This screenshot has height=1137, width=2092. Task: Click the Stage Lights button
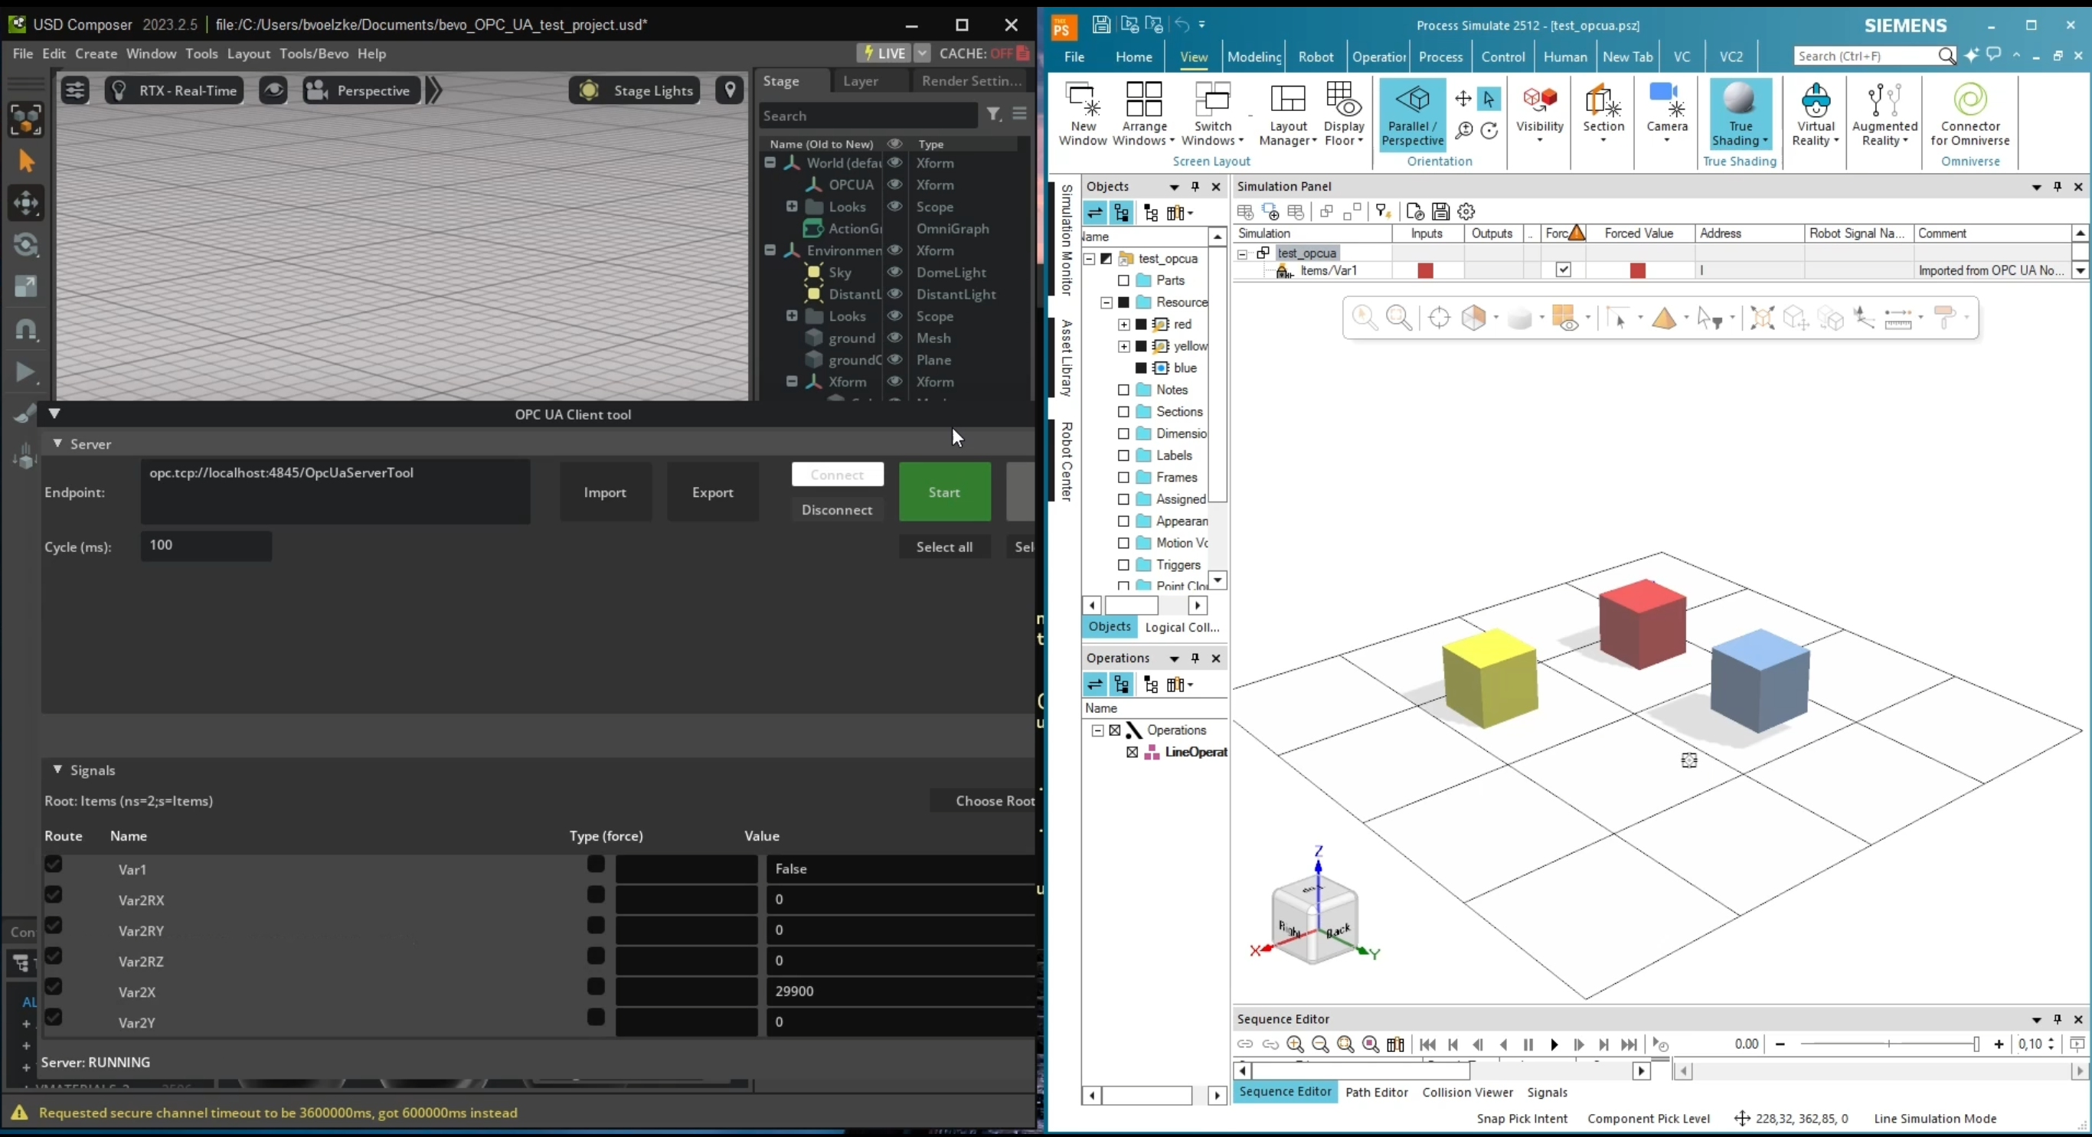click(636, 90)
